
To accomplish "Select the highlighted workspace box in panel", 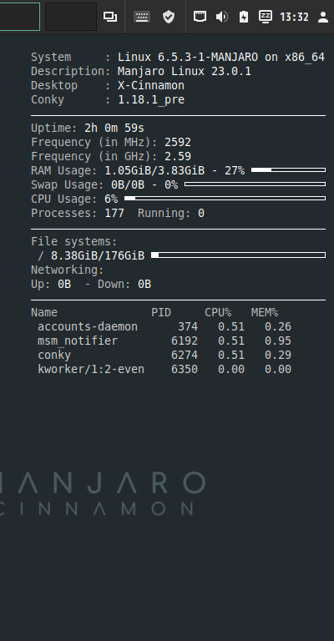I will pyautogui.click(x=20, y=17).
